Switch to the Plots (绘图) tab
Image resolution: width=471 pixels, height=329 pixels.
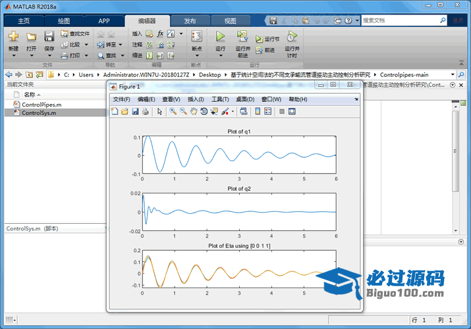click(64, 21)
